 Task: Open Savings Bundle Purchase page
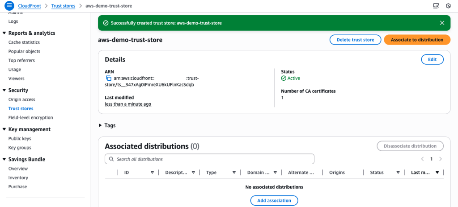pyautogui.click(x=17, y=186)
